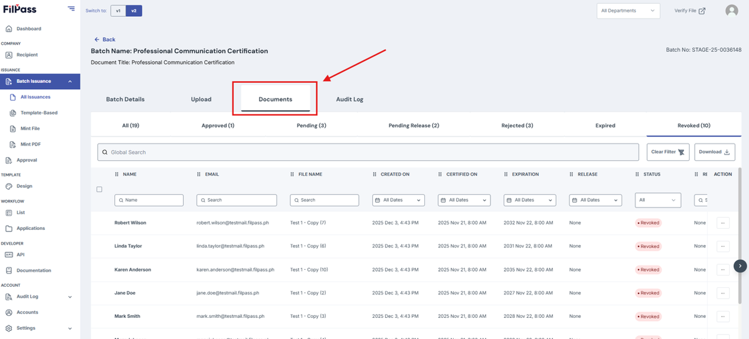Click the Accounts sidebar icon
The height and width of the screenshot is (339, 749).
tap(9, 312)
